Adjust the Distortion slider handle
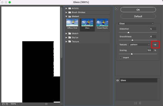 pyautogui.click(x=128, y=33)
